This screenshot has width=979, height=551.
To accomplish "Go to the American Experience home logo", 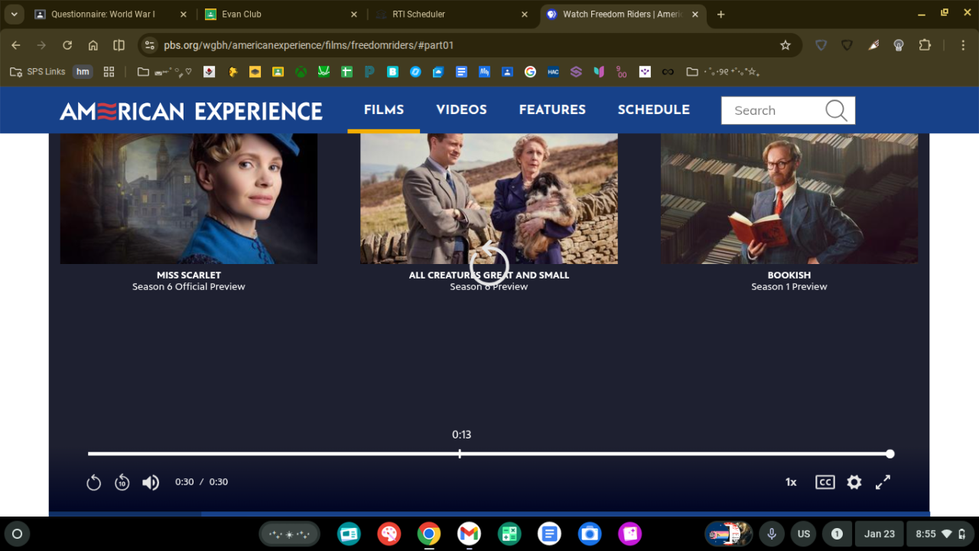I will 191,111.
